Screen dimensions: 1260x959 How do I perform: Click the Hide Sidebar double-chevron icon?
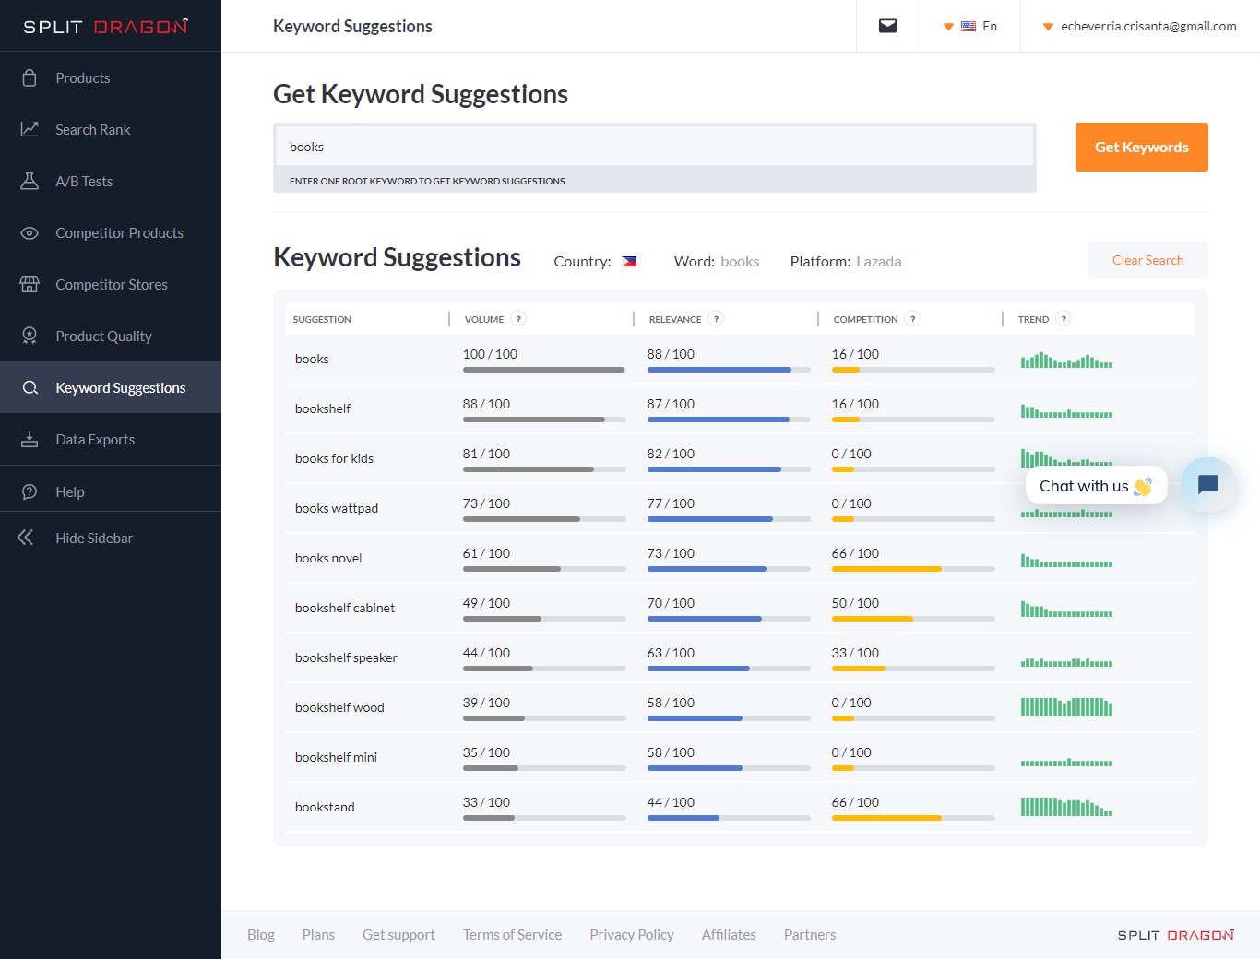pos(26,538)
